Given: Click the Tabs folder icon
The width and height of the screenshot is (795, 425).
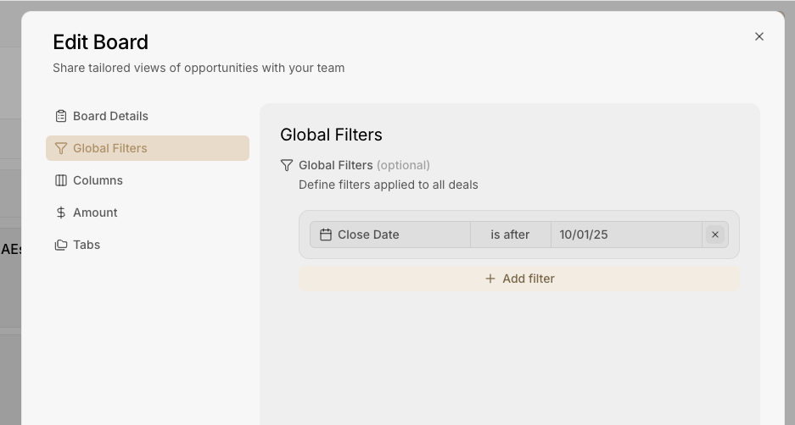Looking at the screenshot, I should [61, 245].
